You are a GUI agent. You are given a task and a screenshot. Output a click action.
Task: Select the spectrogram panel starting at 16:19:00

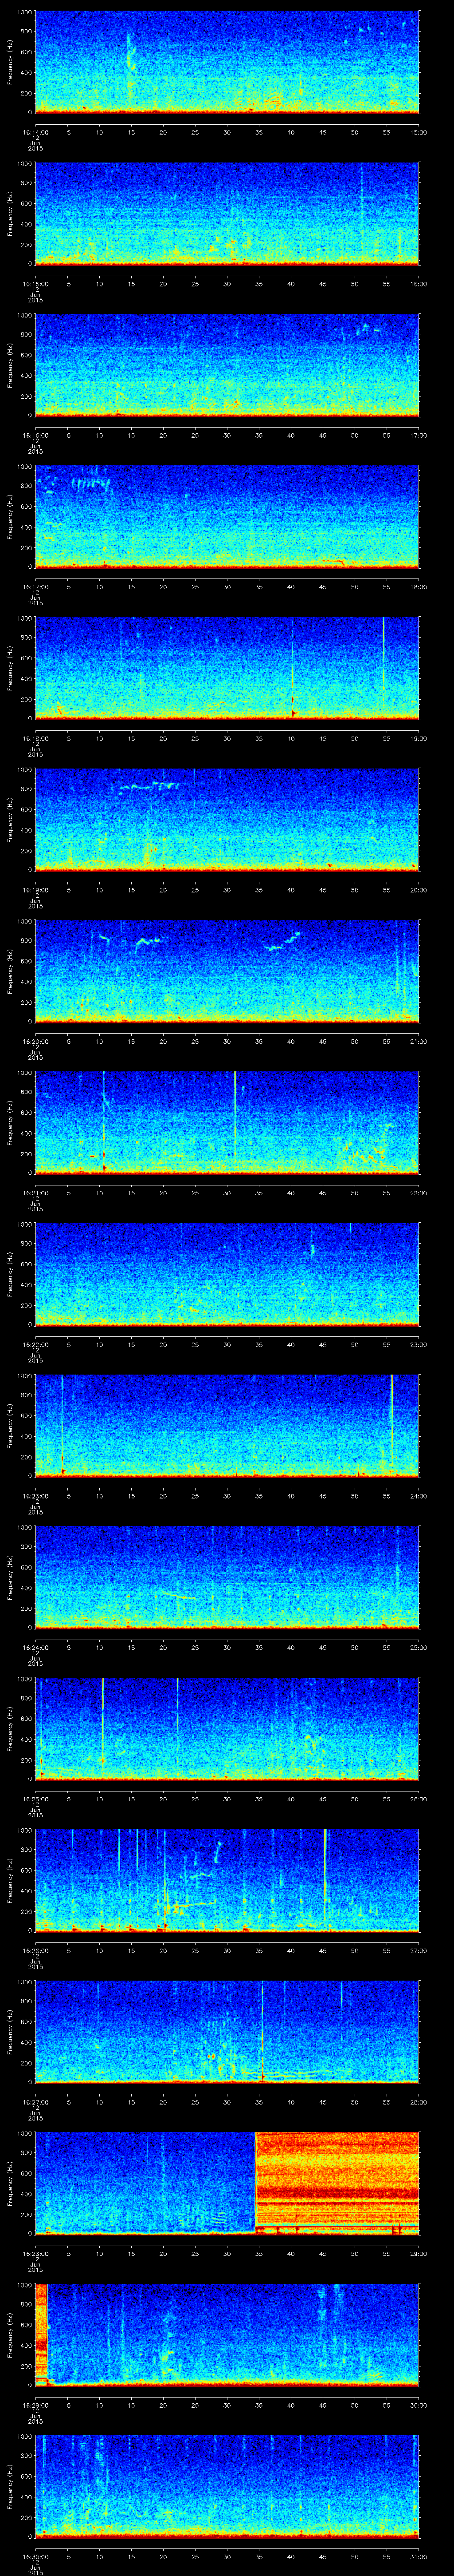point(227,819)
